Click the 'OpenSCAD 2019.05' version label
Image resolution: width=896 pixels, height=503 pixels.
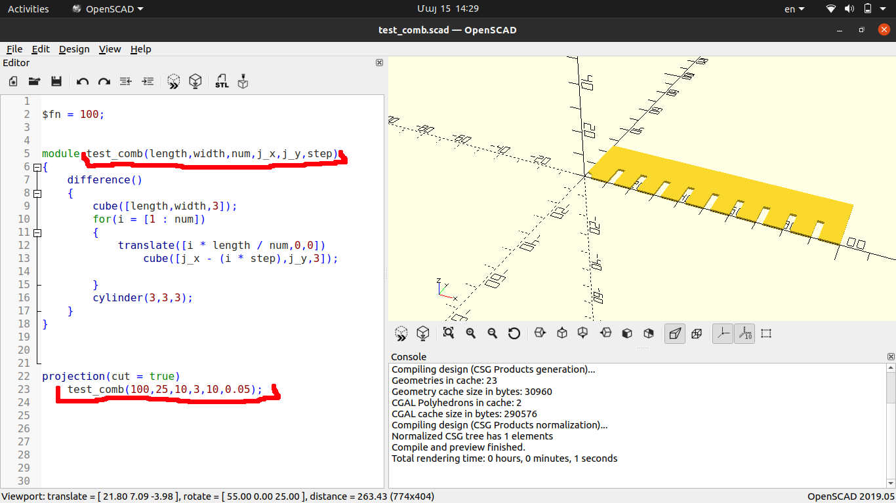pyautogui.click(x=850, y=496)
